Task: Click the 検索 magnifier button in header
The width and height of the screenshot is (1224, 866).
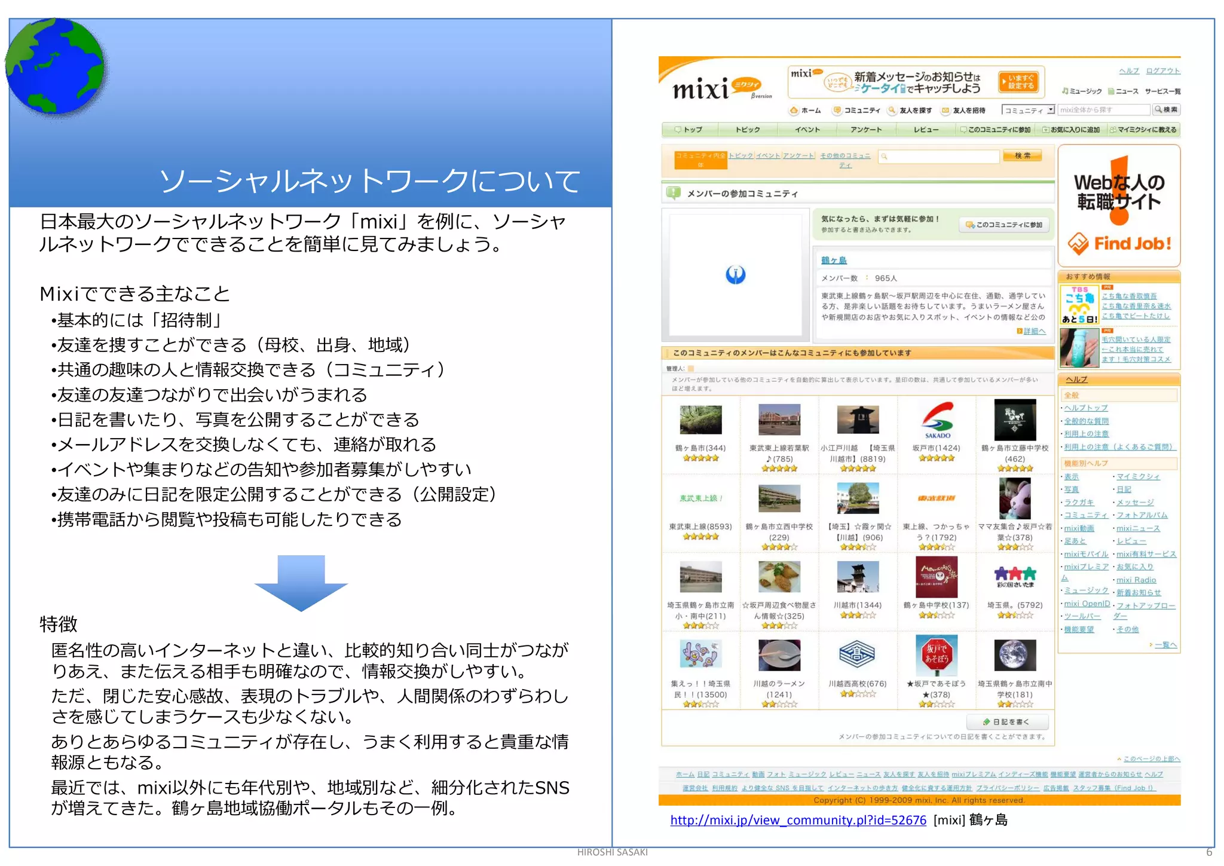Action: [1166, 110]
